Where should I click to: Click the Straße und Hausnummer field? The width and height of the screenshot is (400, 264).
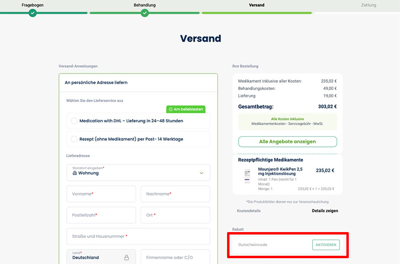coord(138,236)
